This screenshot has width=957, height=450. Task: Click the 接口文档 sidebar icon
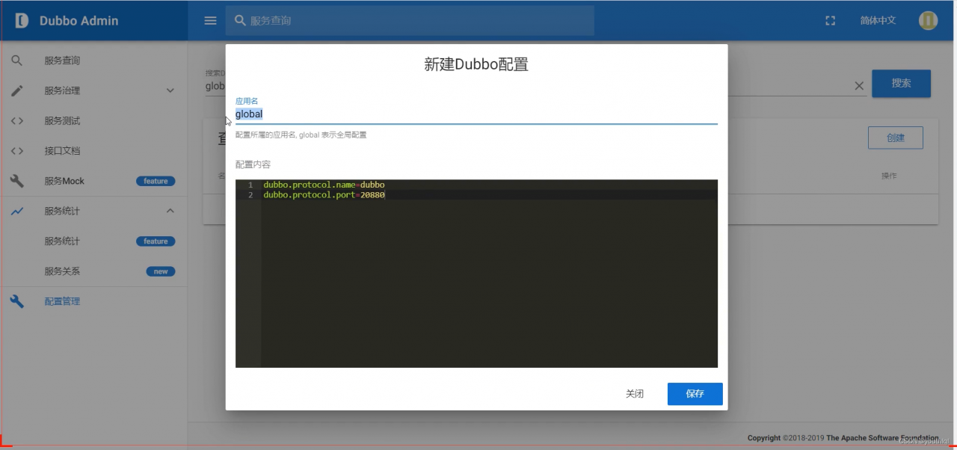tap(16, 150)
